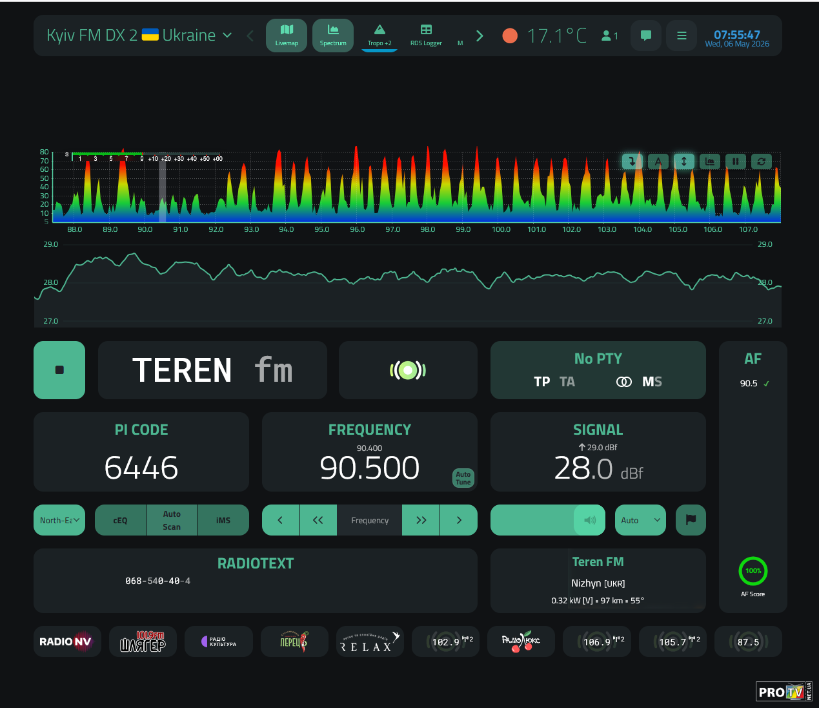Toggle Auto Tune on frequency panel
The width and height of the screenshot is (819, 708).
tap(463, 478)
